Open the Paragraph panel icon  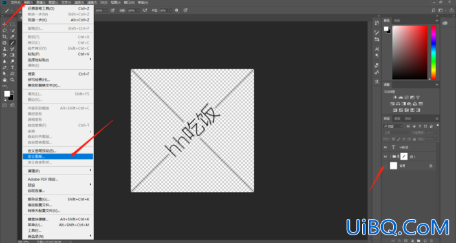pos(377,55)
